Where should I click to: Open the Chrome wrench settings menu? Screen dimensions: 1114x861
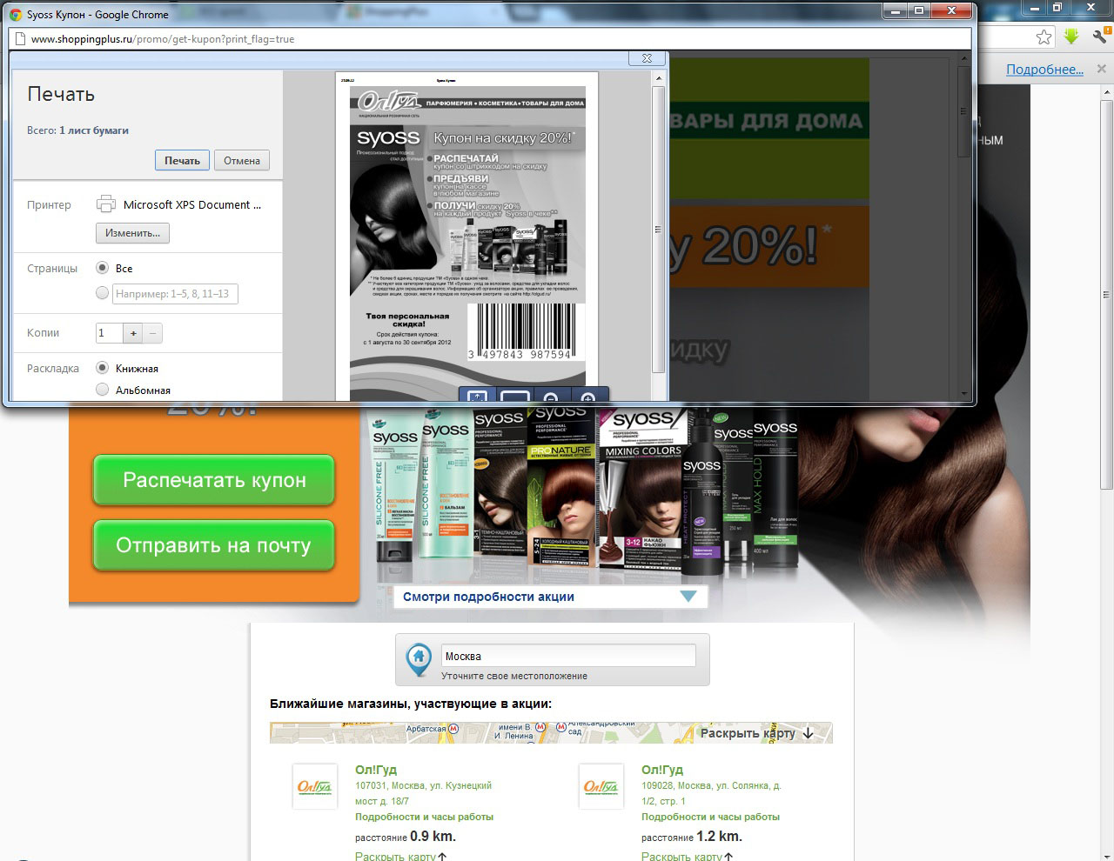click(1101, 37)
